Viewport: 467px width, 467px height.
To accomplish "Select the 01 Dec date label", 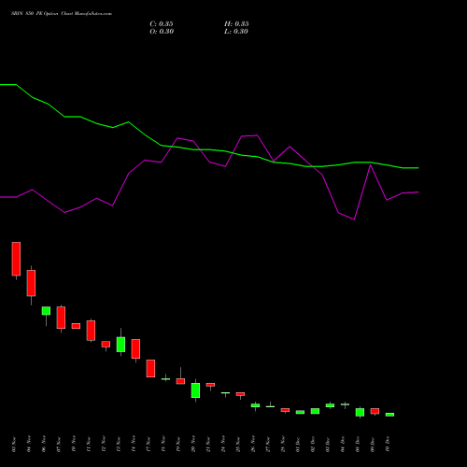I will coord(298,445).
